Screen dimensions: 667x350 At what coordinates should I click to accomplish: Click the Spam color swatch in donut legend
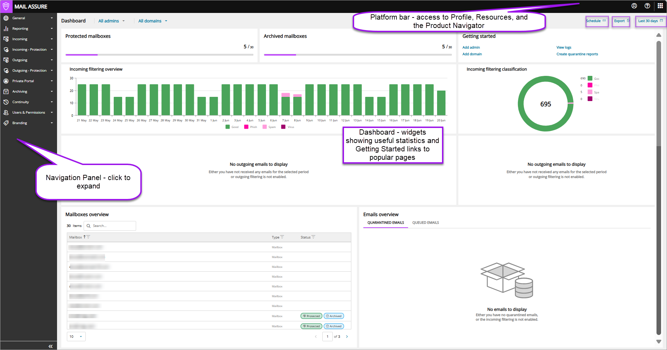point(590,92)
